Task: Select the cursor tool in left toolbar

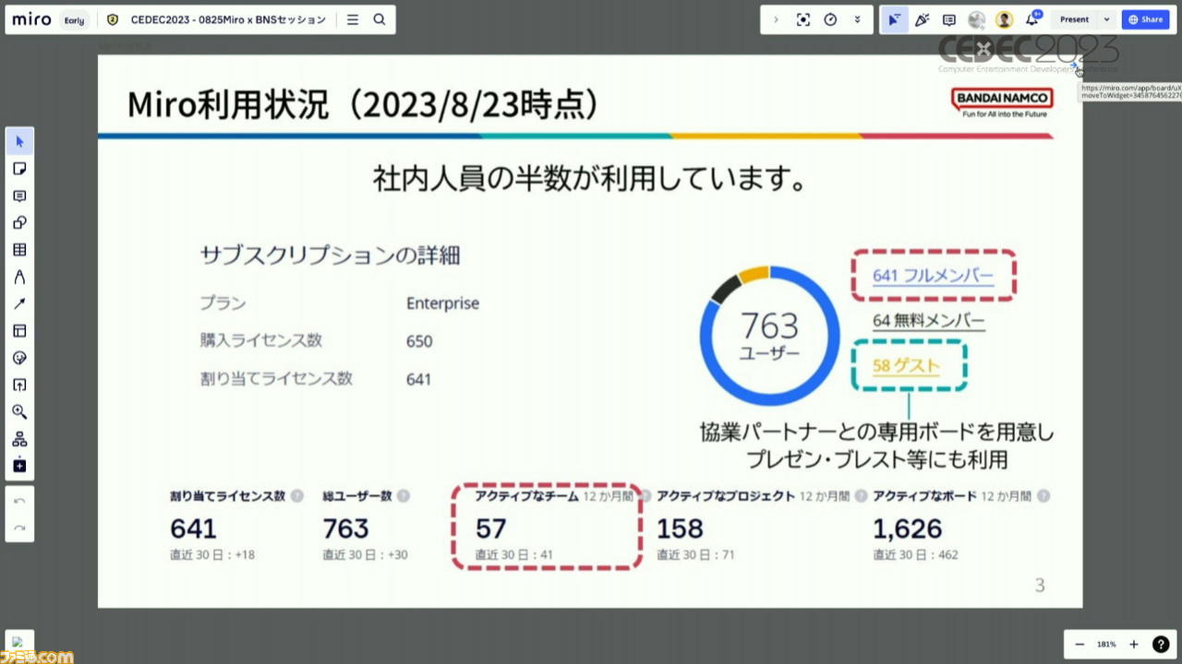Action: (x=19, y=142)
